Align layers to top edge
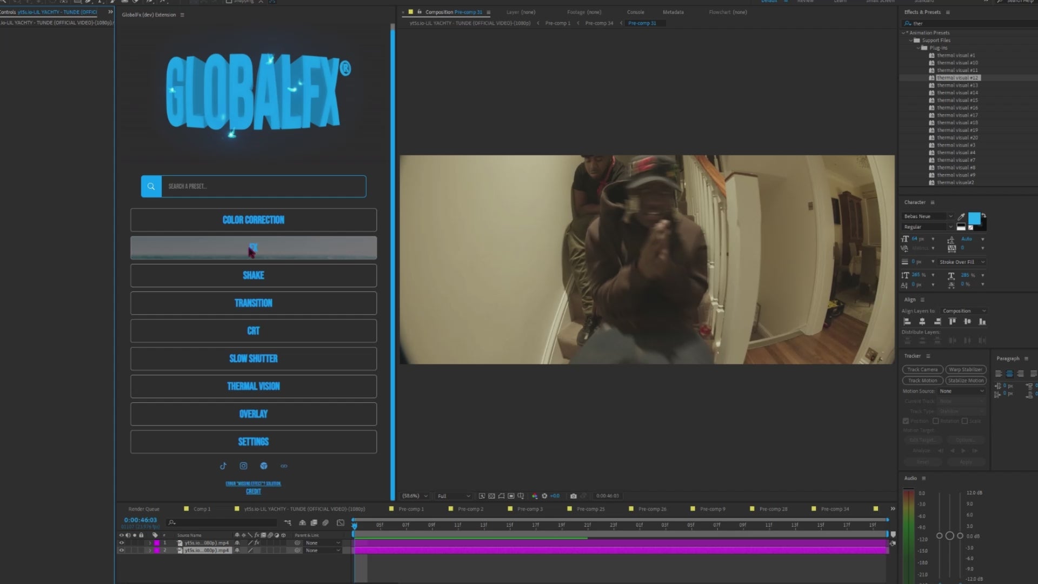Screen dimensions: 1038x584 (952, 321)
